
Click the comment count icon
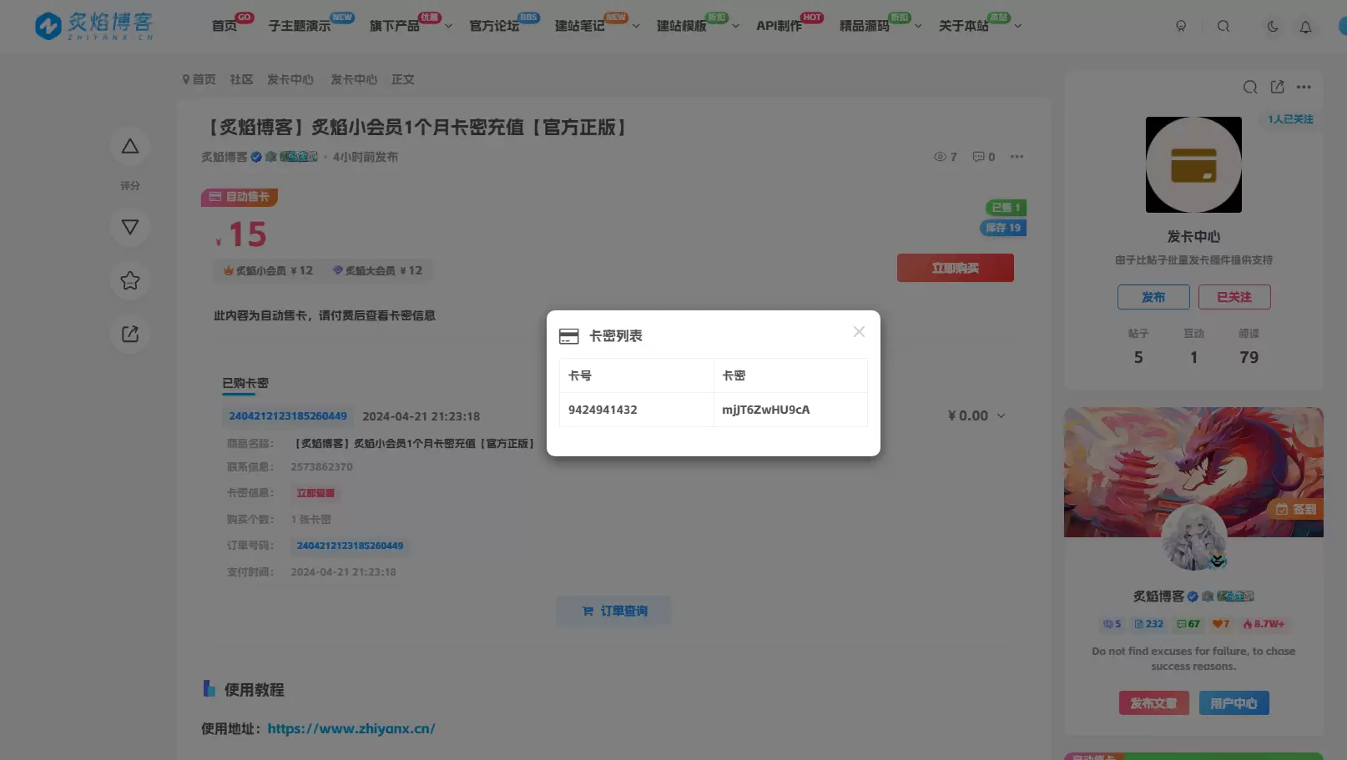(978, 157)
